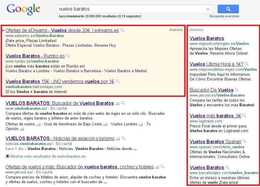The image size is (260, 187).
Task: Click 'www.logitravel.com' green URL
Action: click(206, 121)
